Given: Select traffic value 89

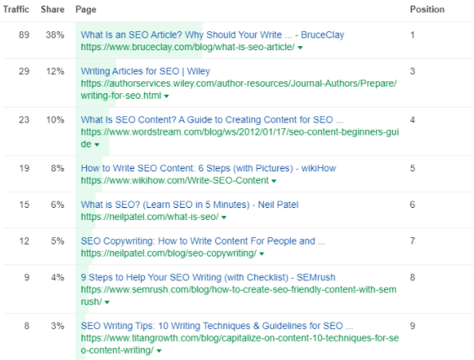Looking at the screenshot, I should point(24,35).
